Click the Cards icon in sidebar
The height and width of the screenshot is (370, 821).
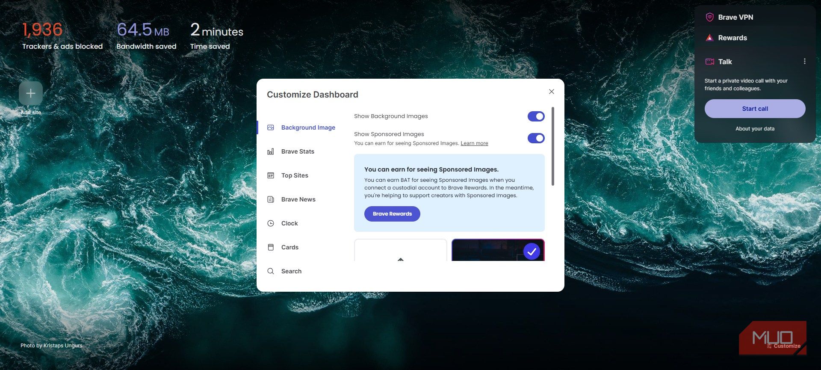271,247
